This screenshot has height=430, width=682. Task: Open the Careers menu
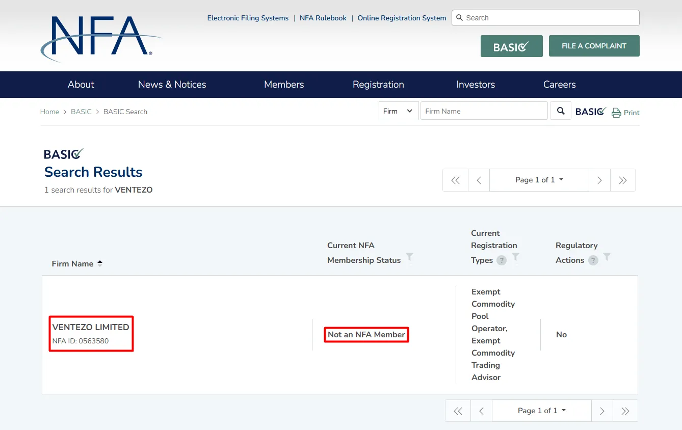(x=560, y=85)
